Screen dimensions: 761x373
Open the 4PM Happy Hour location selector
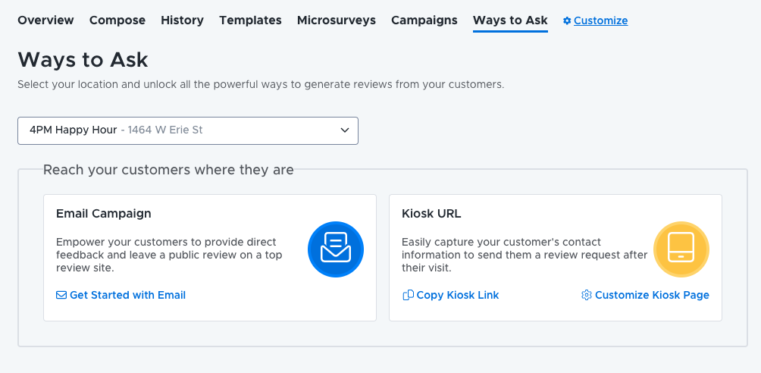pyautogui.click(x=188, y=130)
